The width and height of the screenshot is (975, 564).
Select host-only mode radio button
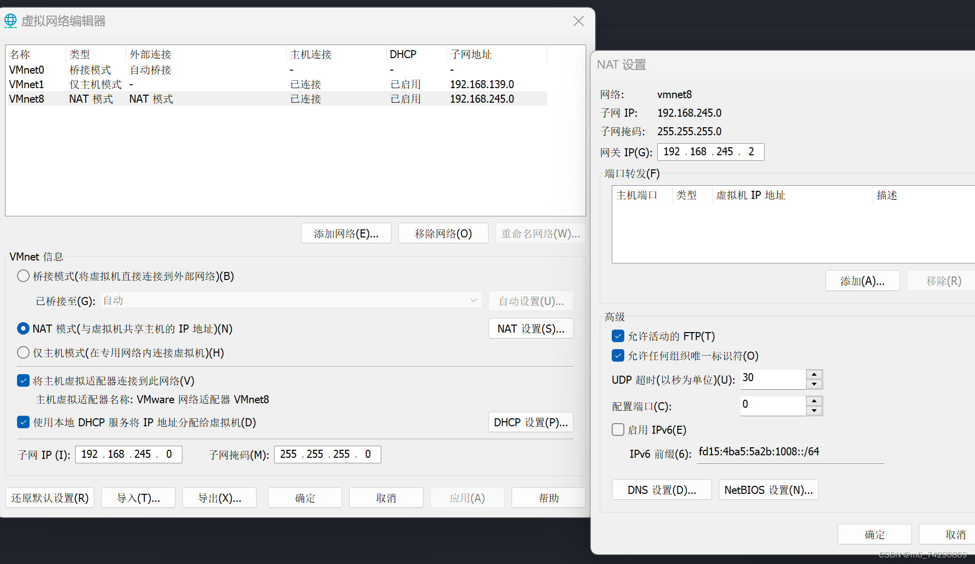click(23, 352)
